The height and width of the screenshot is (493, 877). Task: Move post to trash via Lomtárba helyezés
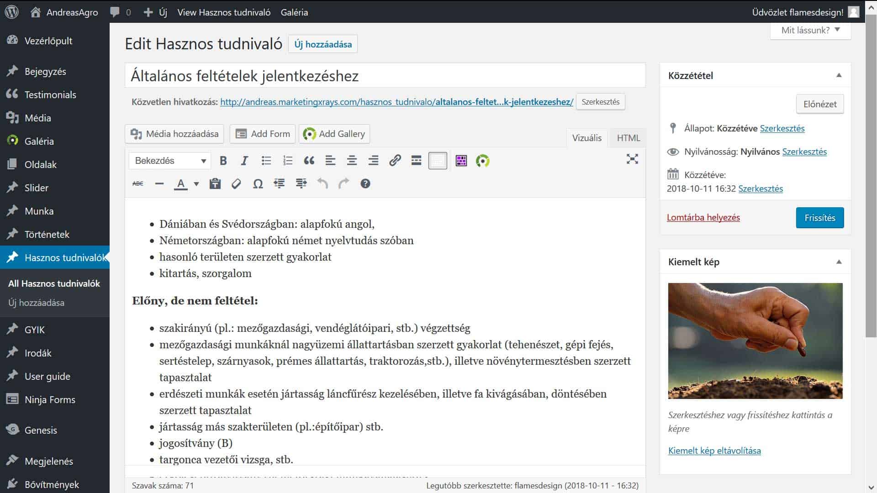coord(703,218)
